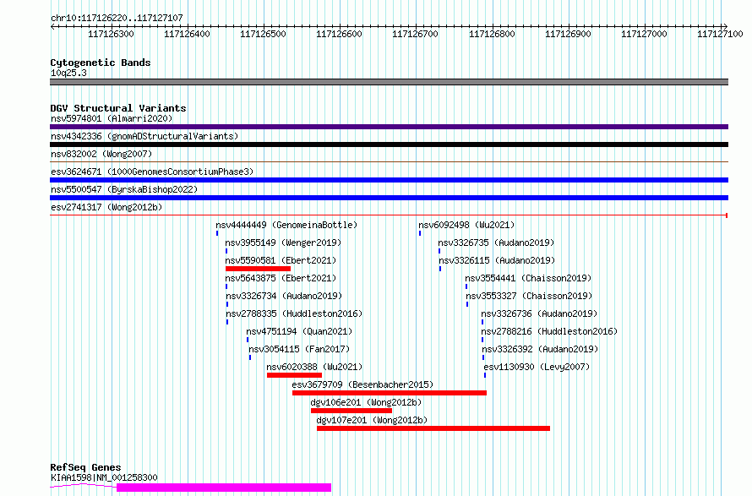Click esv1130930 (Levy2007) label
Viewport: 752px width, 496px height.
(537, 367)
